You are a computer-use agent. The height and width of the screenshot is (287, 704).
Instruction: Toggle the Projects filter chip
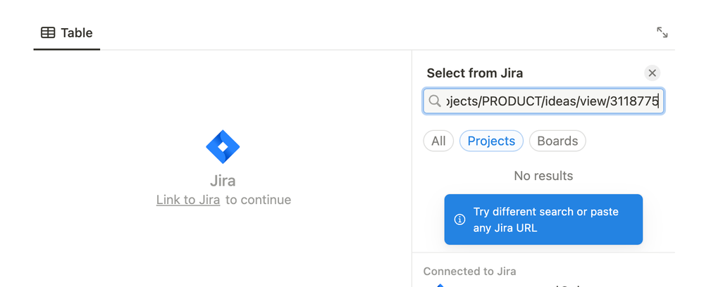coord(491,141)
